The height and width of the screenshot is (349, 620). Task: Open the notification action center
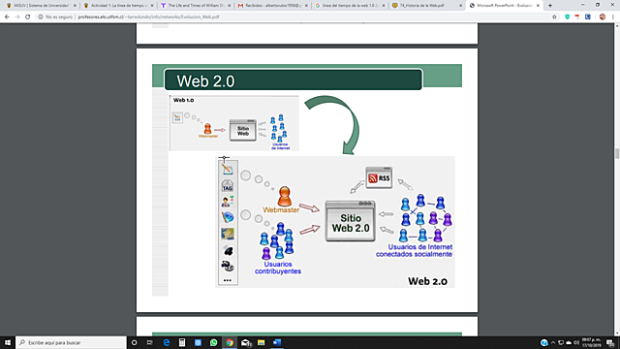(610, 342)
